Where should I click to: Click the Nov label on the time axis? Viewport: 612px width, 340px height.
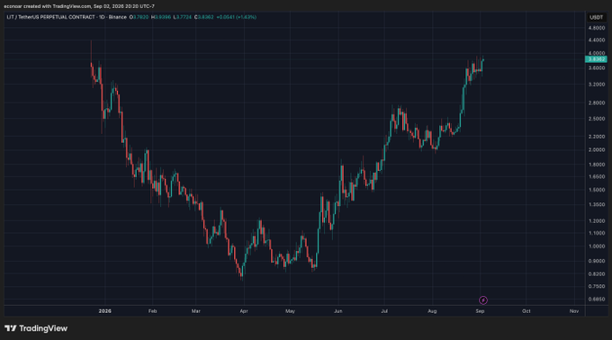pos(574,310)
